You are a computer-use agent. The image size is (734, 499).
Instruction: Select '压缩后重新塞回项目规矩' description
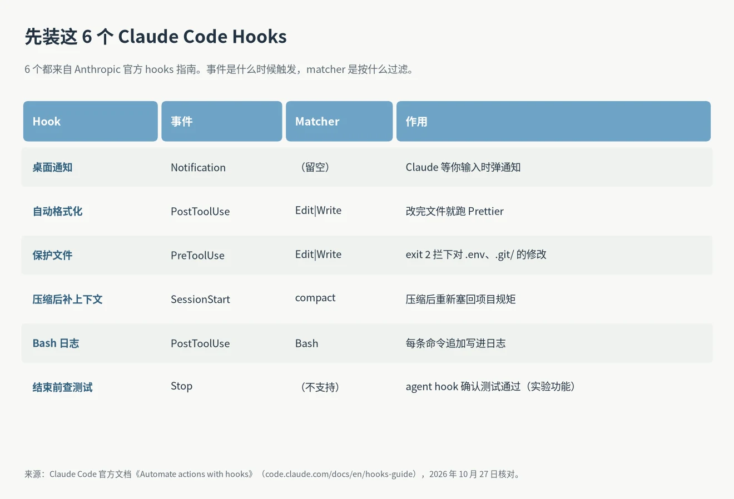461,299
